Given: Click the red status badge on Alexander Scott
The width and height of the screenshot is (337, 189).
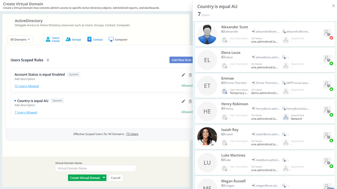Looking at the screenshot, I should pos(331,38).
